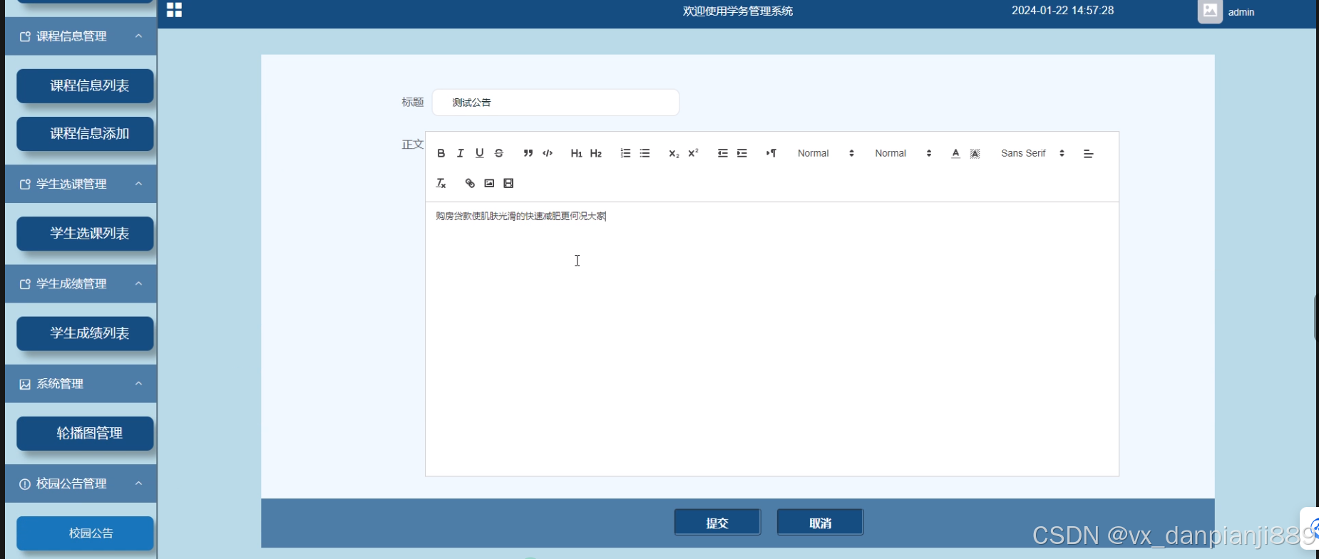Decrease paragraph indent

tap(722, 153)
